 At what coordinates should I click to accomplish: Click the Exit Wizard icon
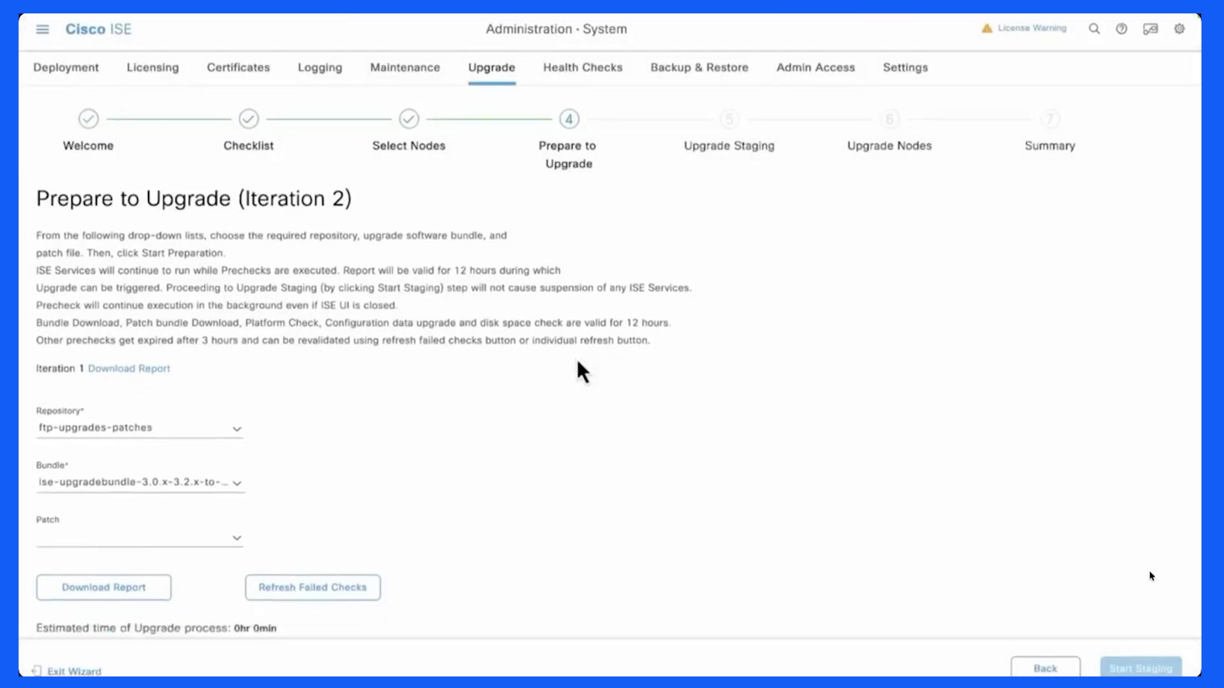(x=36, y=671)
